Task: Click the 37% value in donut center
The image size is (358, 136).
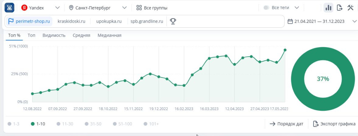Action: tap(323, 79)
